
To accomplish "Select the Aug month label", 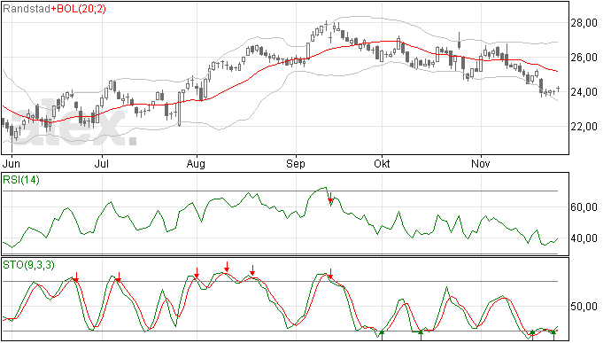I will click(196, 163).
